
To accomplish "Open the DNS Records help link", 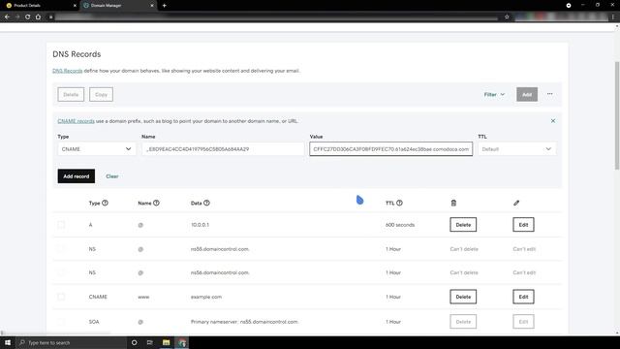I will (x=68, y=71).
